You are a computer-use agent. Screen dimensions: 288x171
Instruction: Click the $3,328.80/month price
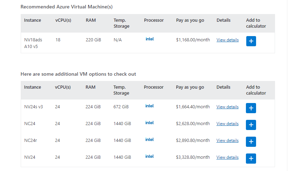click(193, 157)
